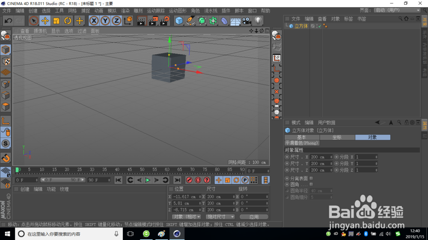The height and width of the screenshot is (240, 428).
Task: Select the 立方体 object in Object Manager
Action: tap(301, 26)
